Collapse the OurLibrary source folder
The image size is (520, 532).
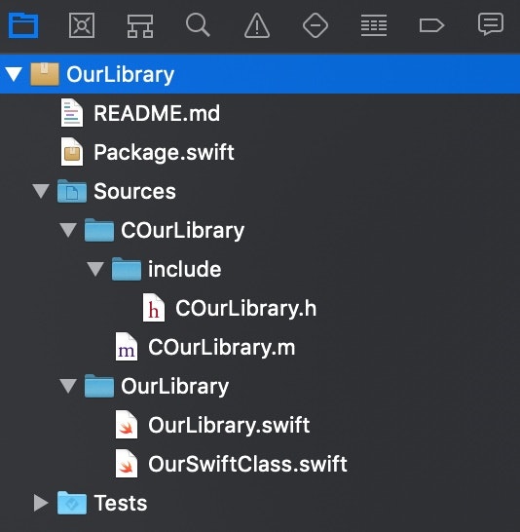tap(68, 386)
